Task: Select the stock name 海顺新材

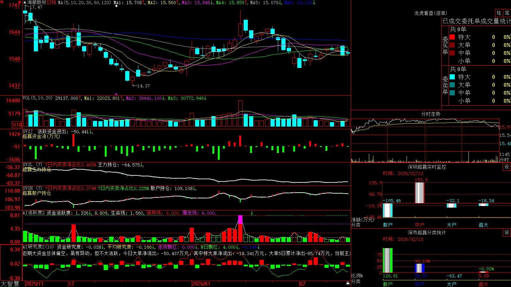Action: coord(37,3)
